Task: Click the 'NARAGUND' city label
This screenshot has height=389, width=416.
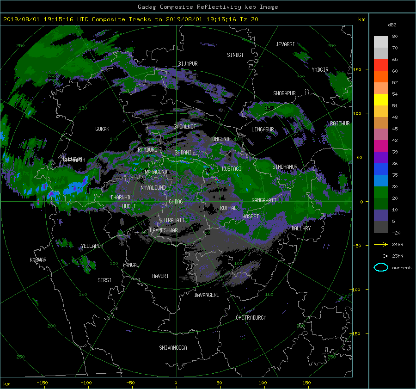Action: (x=156, y=172)
